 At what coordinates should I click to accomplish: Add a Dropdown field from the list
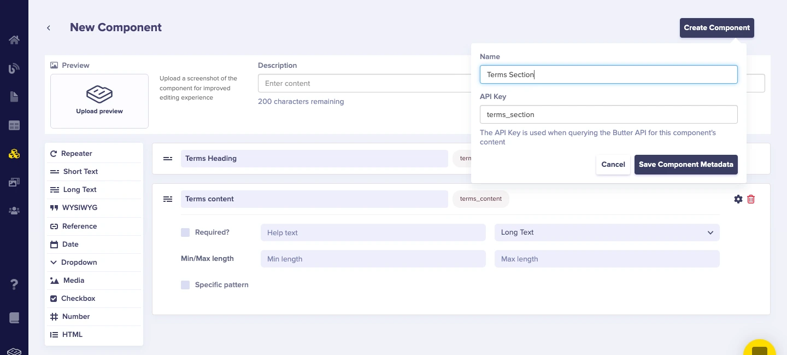click(x=79, y=263)
